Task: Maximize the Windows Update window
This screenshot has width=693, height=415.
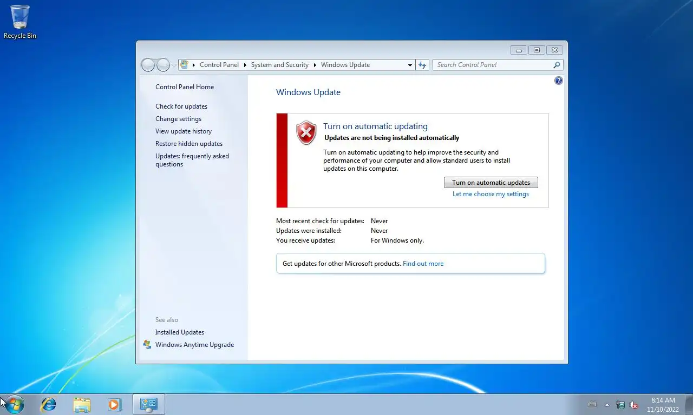Action: click(537, 50)
